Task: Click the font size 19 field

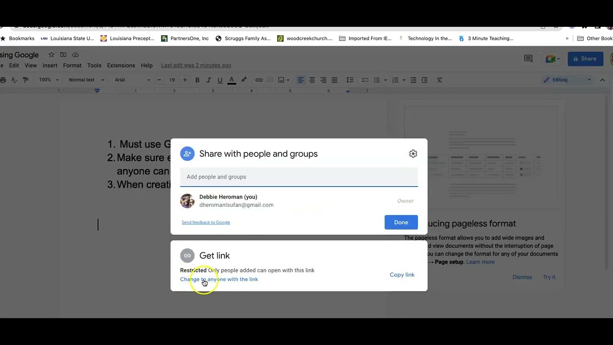Action: pyautogui.click(x=172, y=80)
